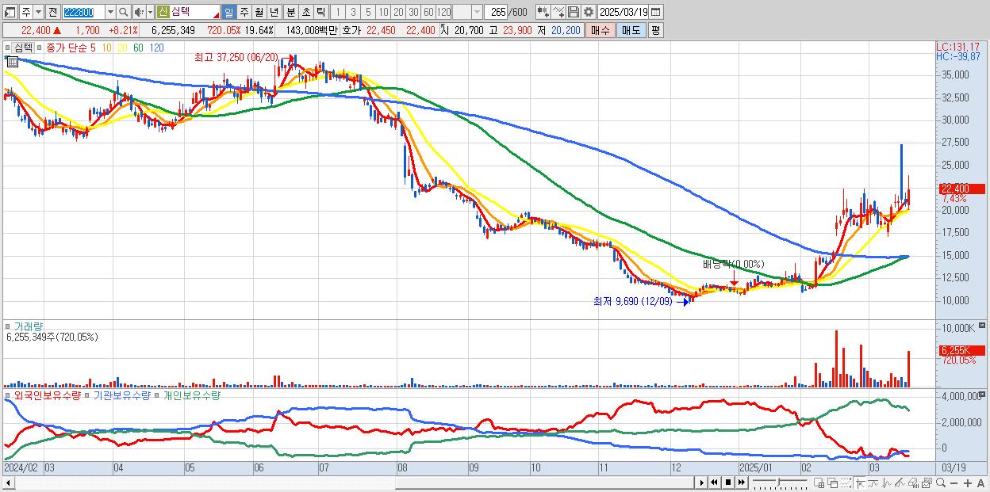Click the zoom out minus icon
990x492 pixels.
(954, 482)
